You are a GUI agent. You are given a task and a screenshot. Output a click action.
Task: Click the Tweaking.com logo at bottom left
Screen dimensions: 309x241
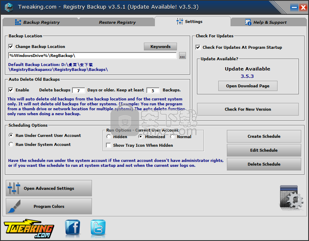tap(29, 228)
